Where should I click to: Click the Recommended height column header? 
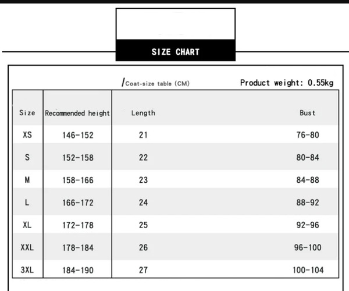coord(77,113)
